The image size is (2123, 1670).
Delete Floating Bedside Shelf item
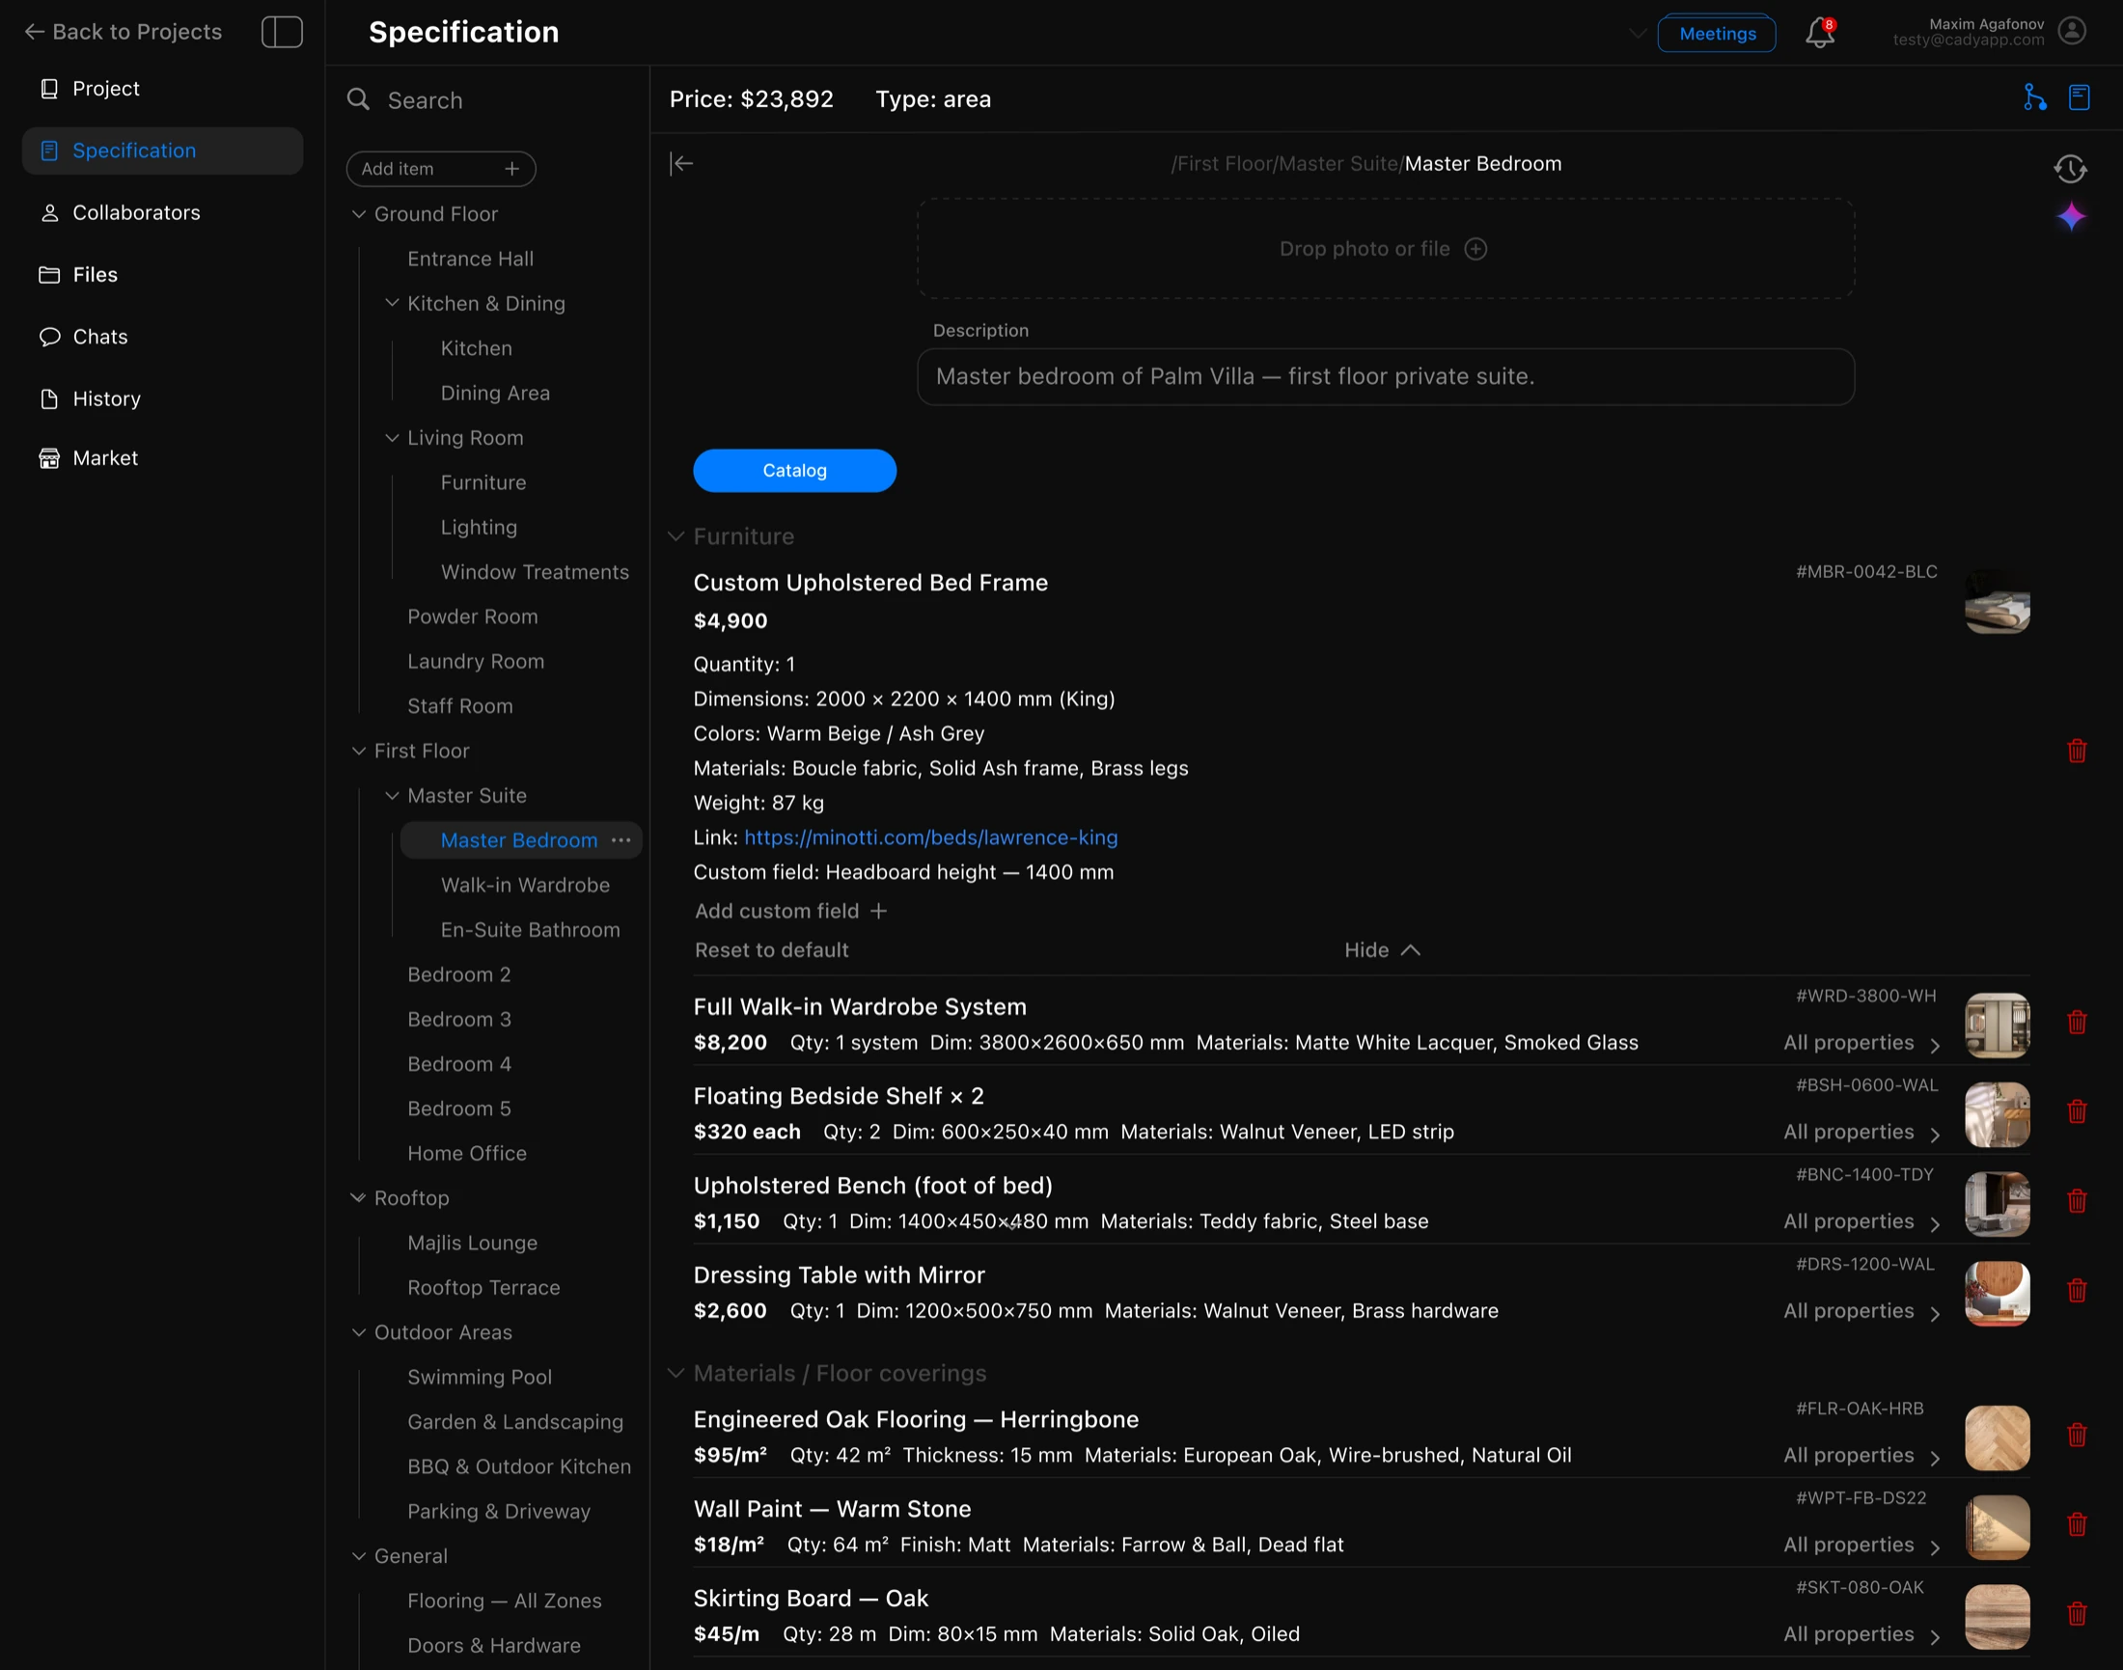pos(2077,1111)
